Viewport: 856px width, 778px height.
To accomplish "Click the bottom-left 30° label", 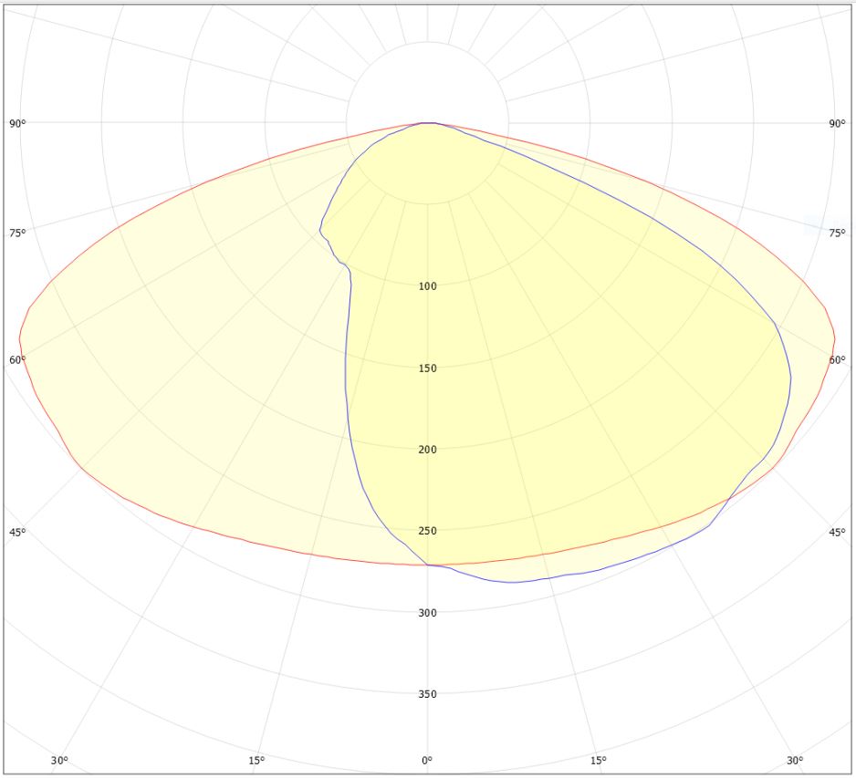I will tap(59, 761).
